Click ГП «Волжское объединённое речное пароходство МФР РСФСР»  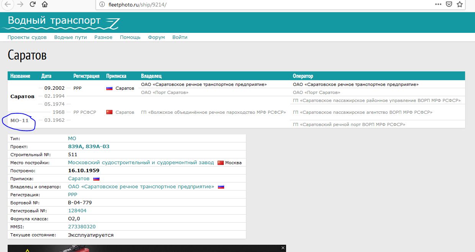(x=214, y=112)
